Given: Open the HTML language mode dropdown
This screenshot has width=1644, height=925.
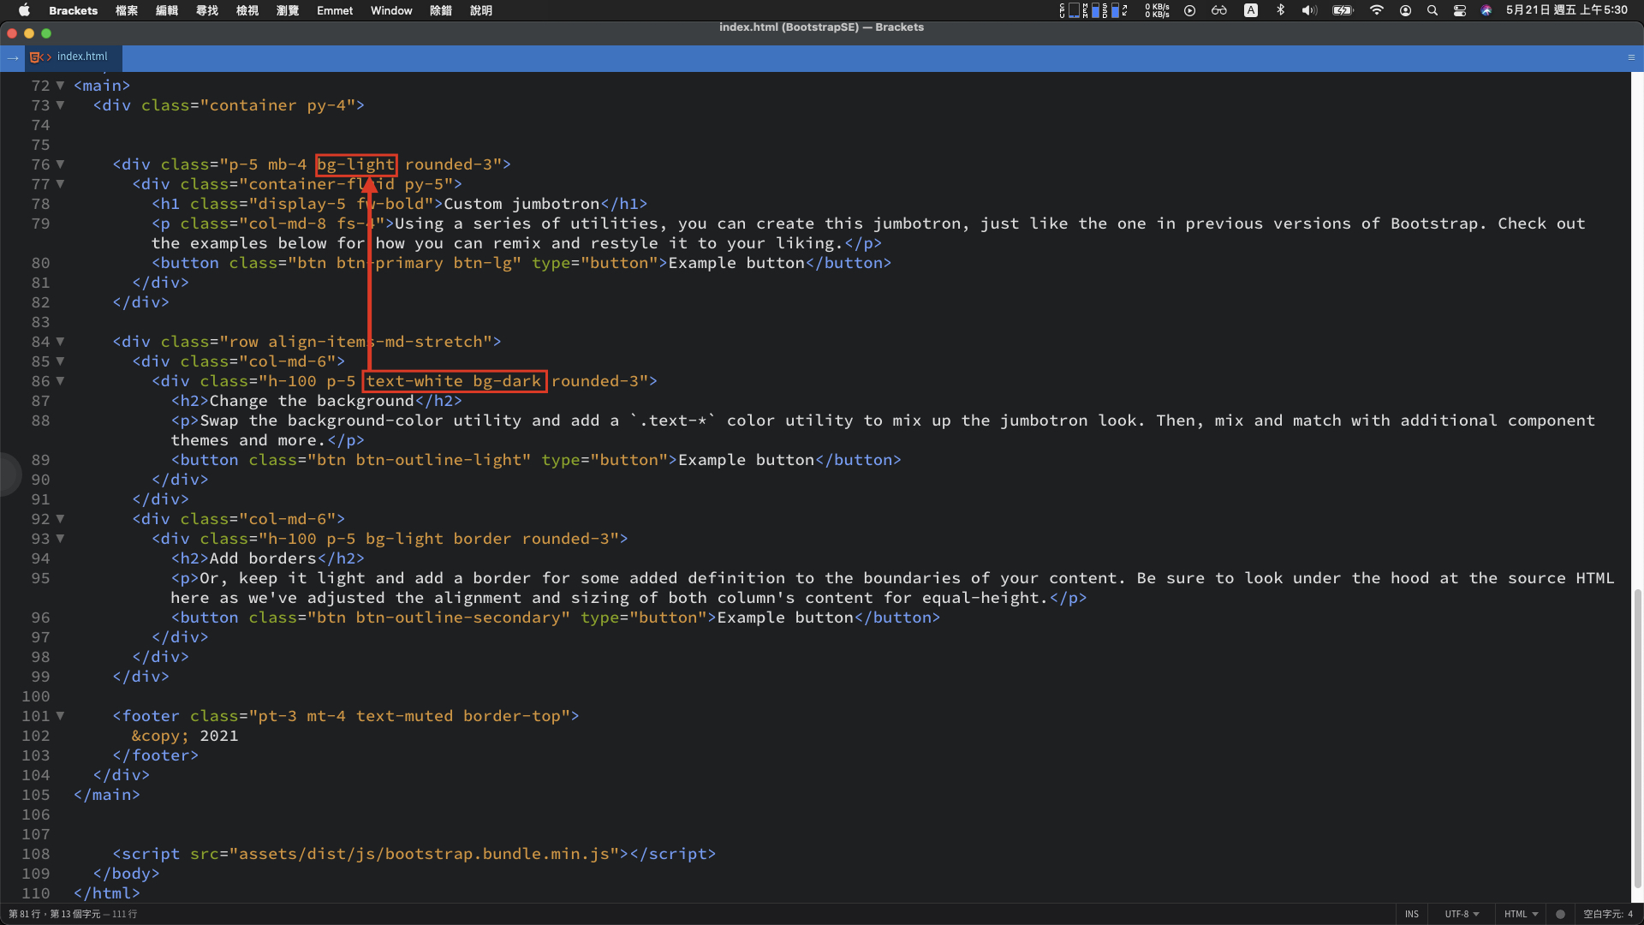Looking at the screenshot, I should (x=1521, y=914).
